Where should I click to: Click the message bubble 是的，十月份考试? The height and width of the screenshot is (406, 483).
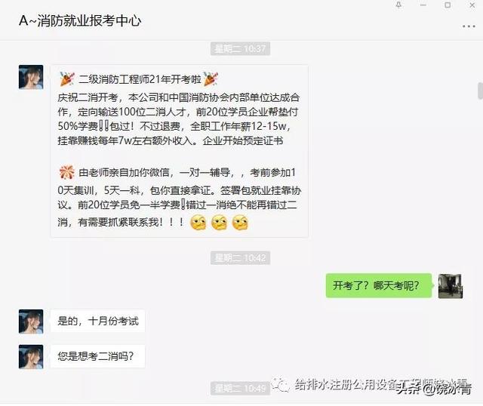click(97, 321)
